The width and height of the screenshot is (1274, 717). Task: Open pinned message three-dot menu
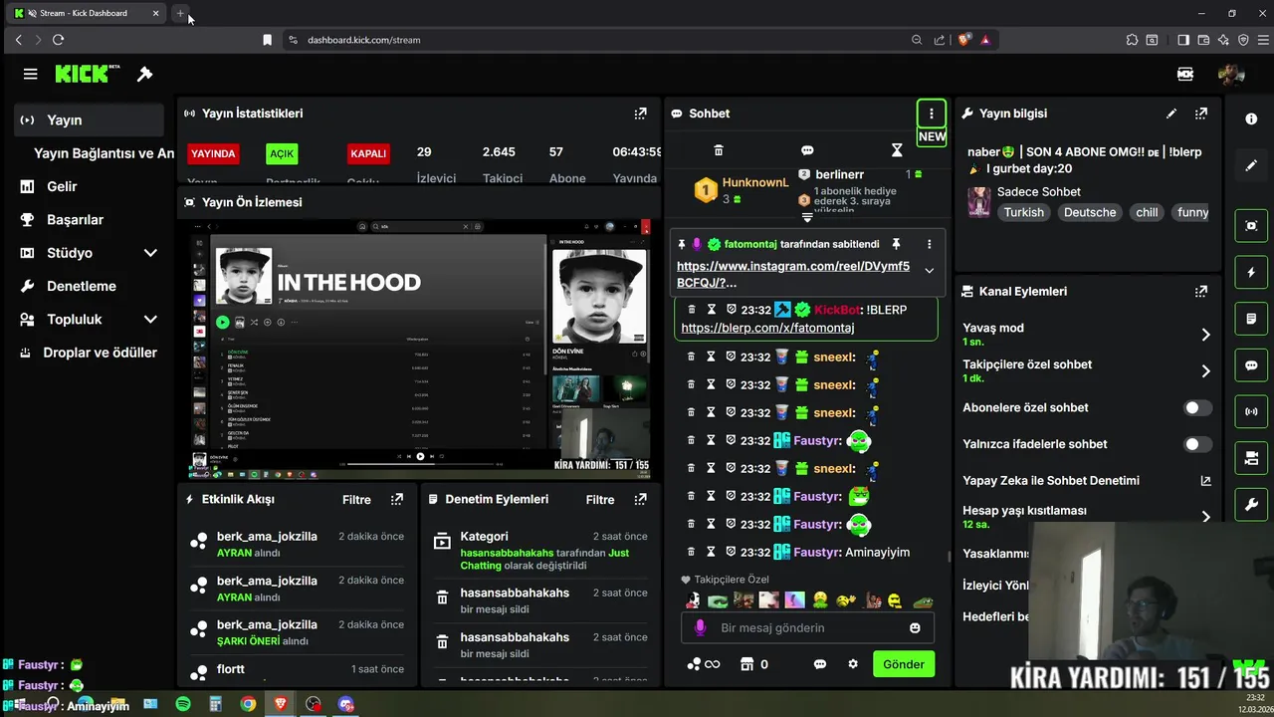929,244
